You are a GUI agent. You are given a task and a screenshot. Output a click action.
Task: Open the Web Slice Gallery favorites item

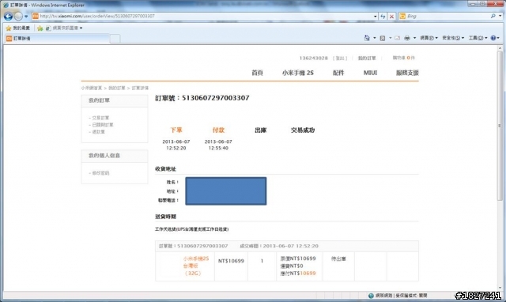pyautogui.click(x=64, y=28)
